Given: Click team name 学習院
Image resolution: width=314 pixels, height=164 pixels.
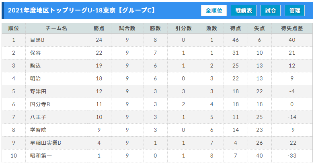Looking at the screenshot, I should [38, 130].
